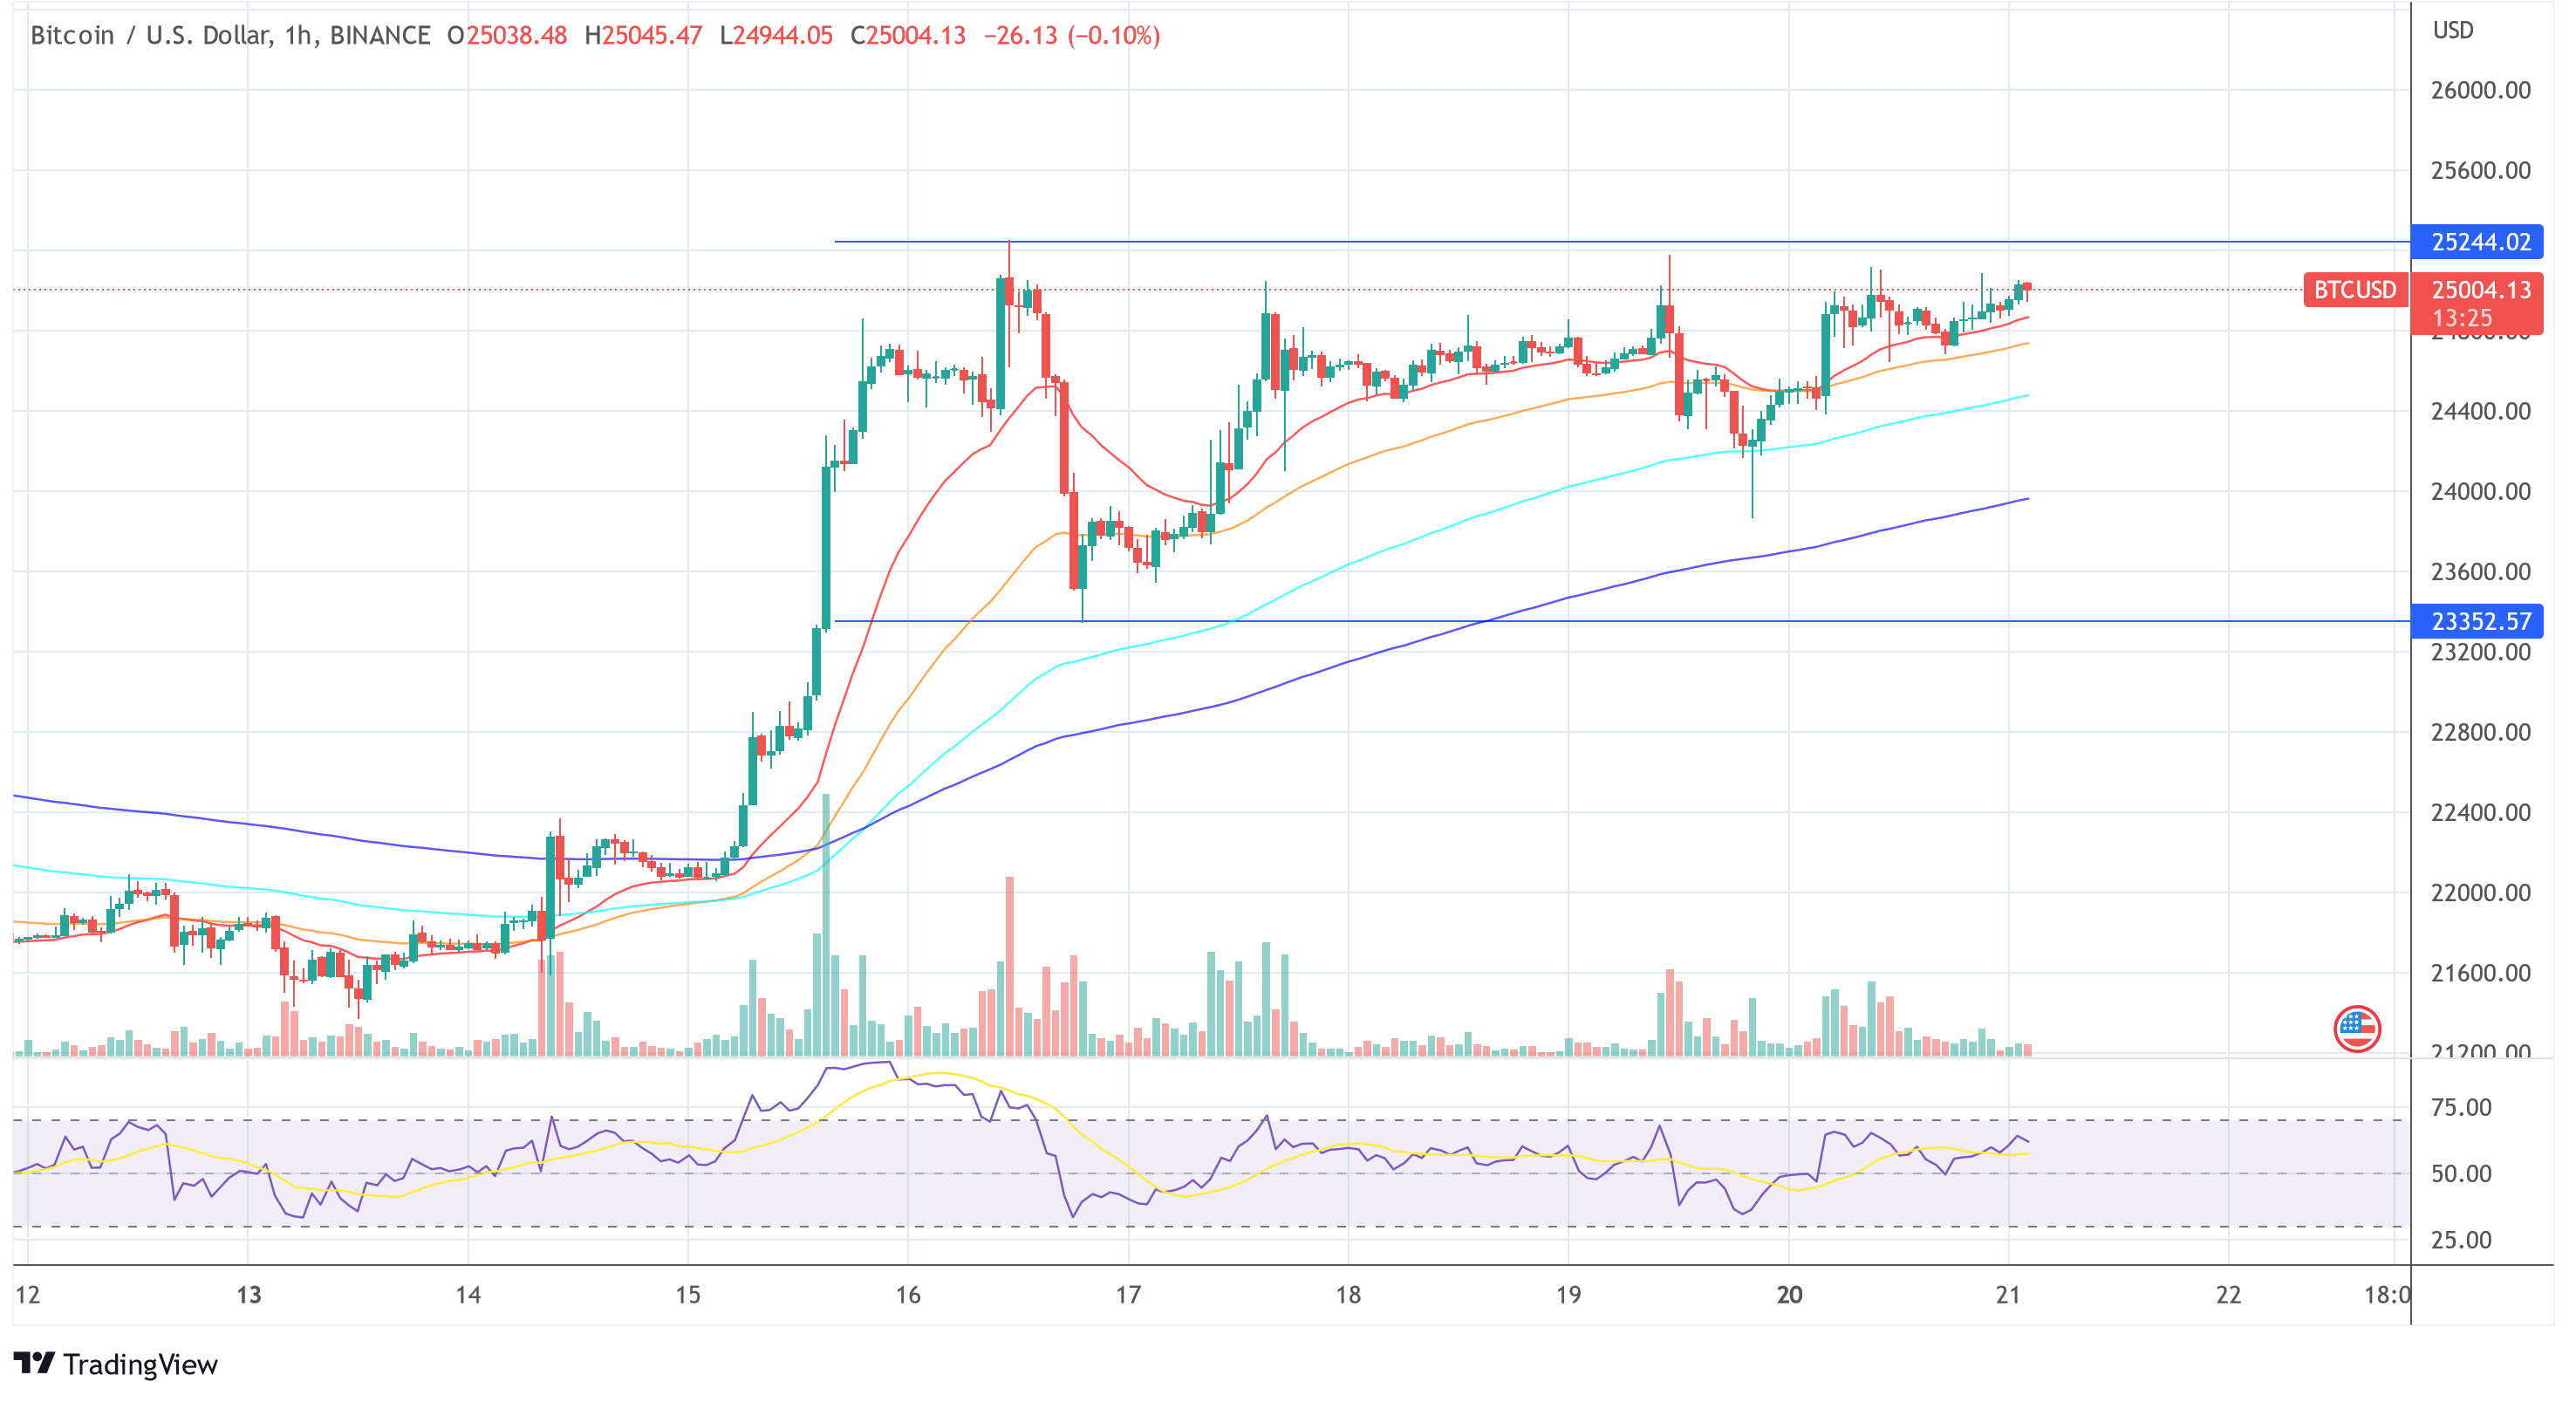Click the 25600.00 price axis label
The height and width of the screenshot is (1402, 2576).
coord(2481,170)
